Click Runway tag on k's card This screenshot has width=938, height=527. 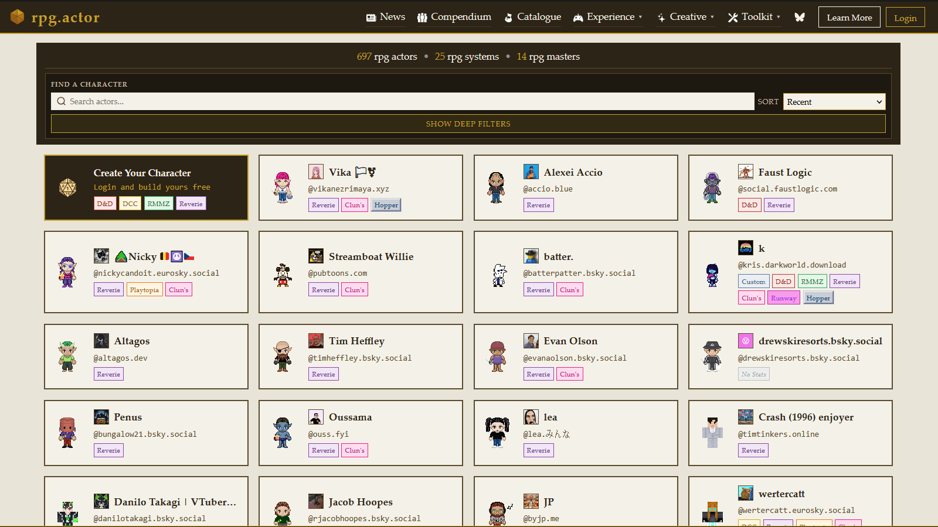click(x=784, y=298)
